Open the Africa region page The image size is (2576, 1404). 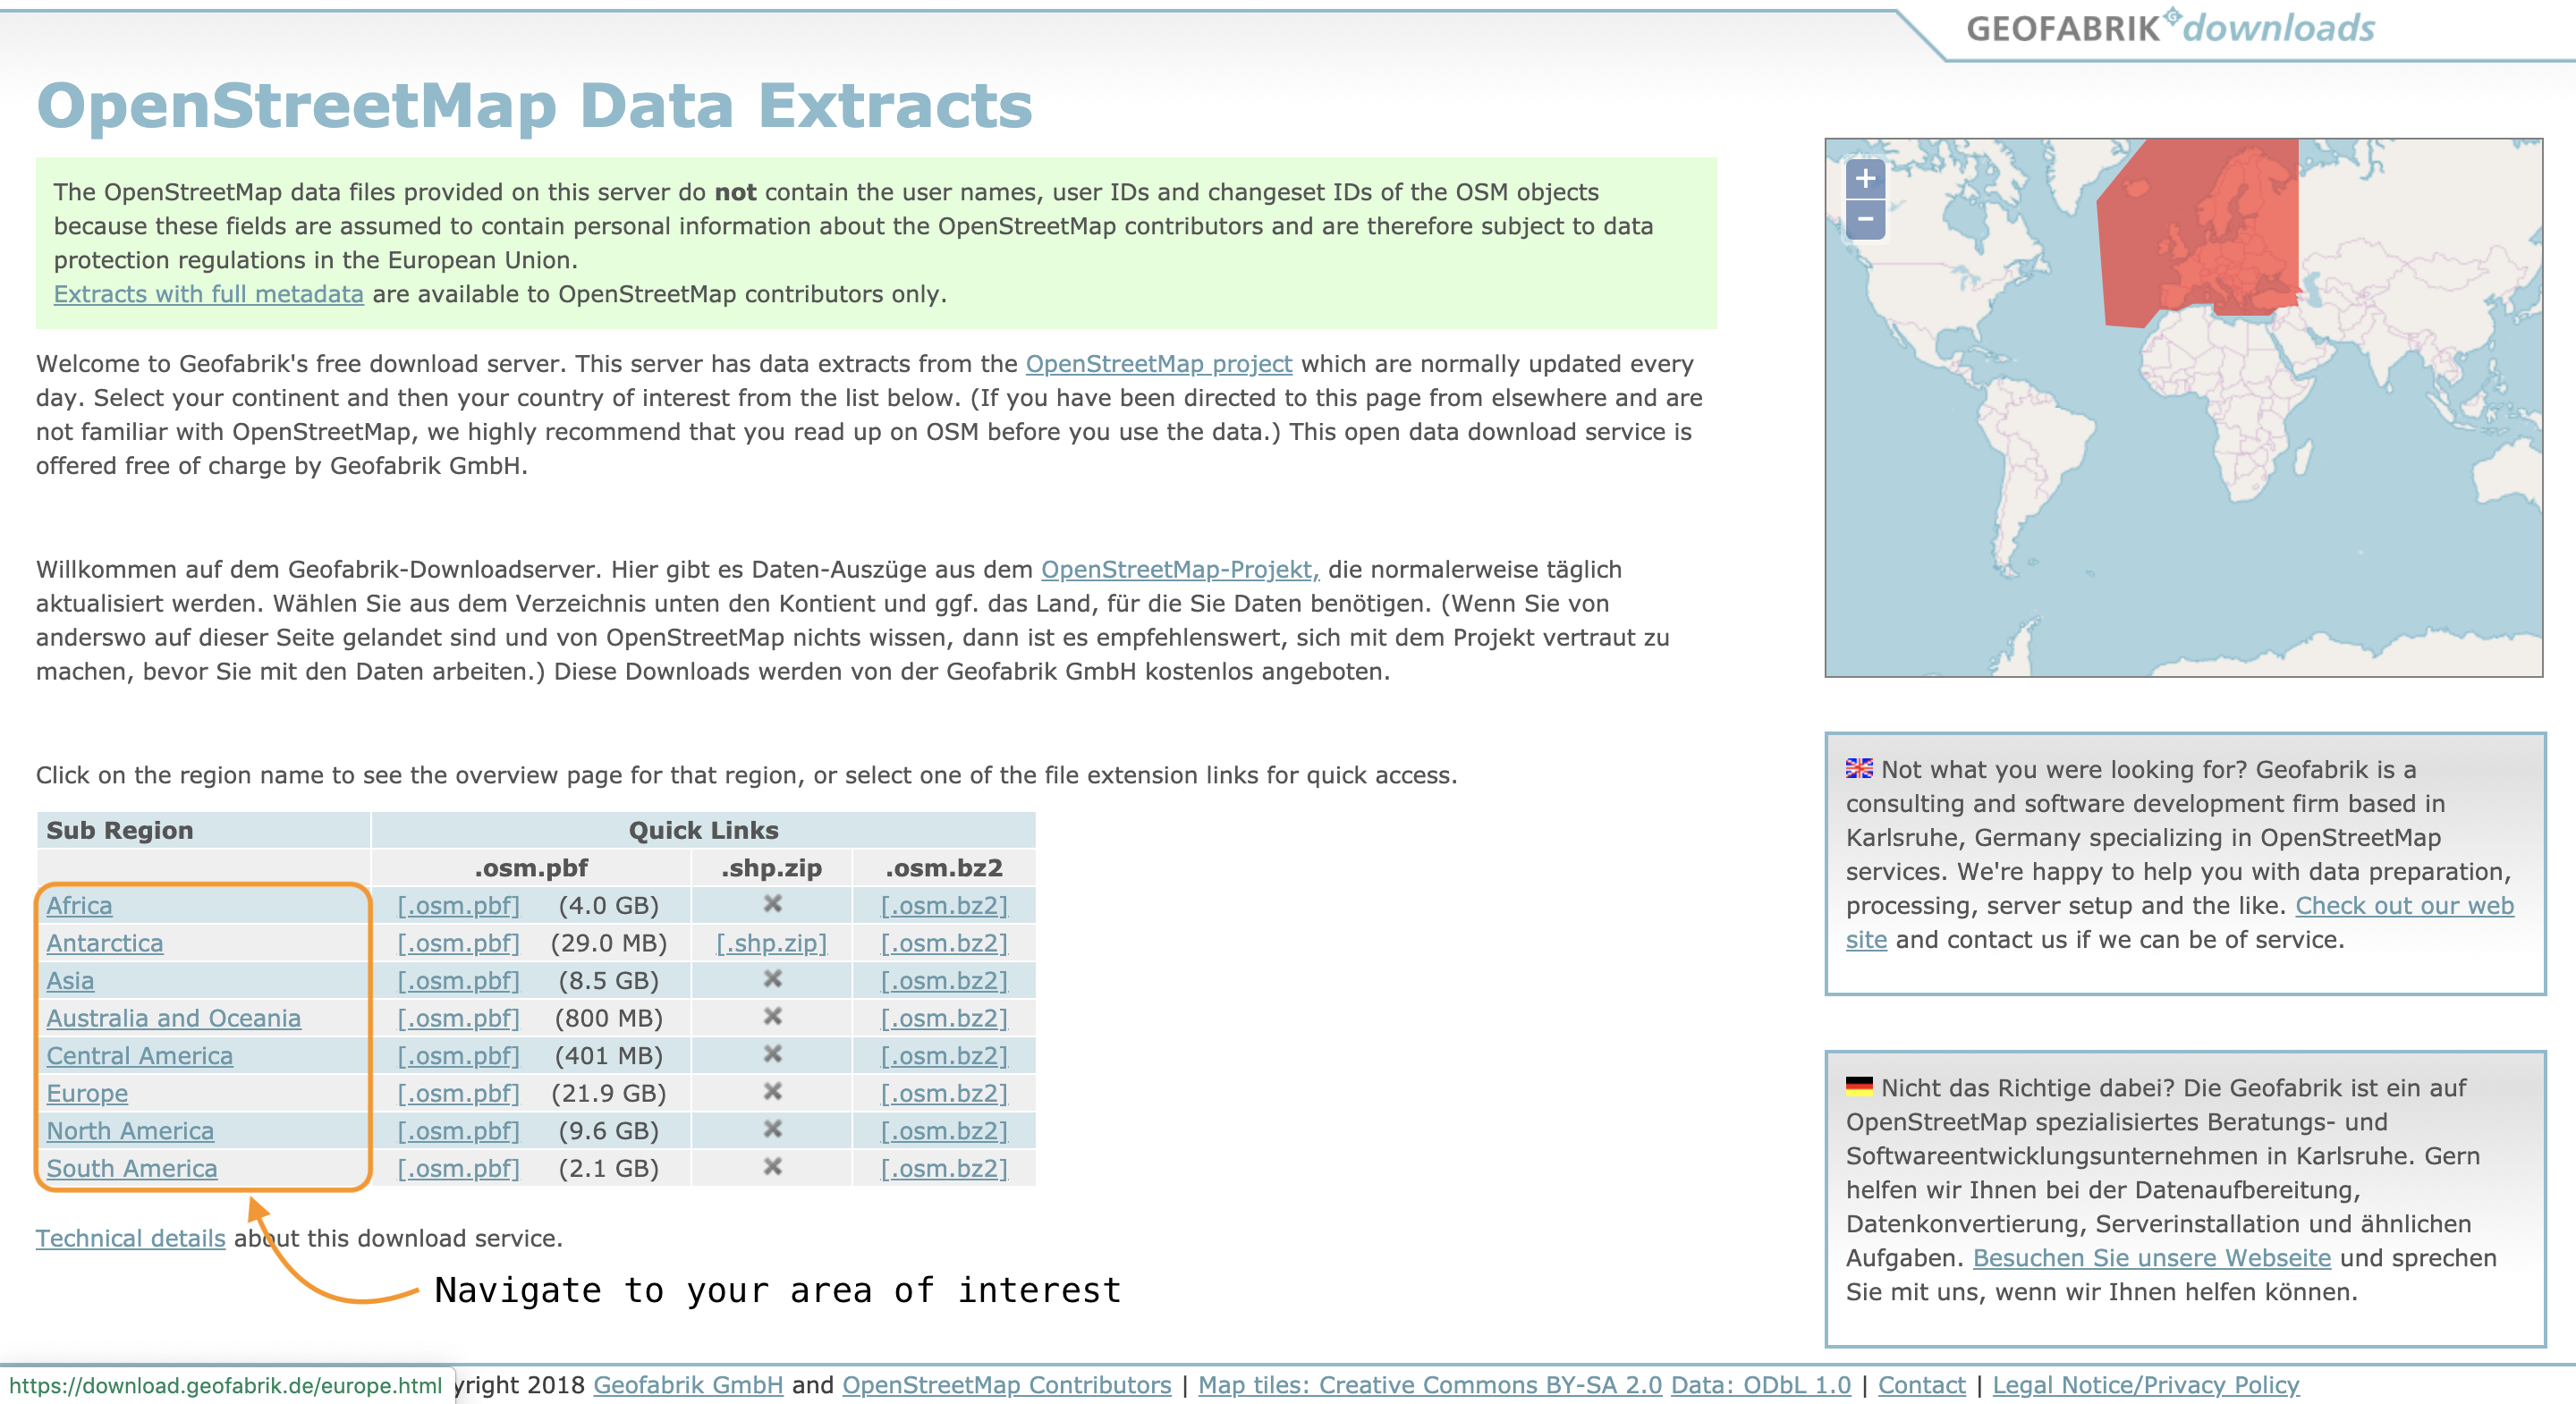coord(79,905)
